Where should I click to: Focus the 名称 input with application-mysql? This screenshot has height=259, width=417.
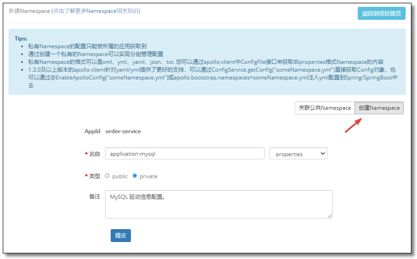point(185,154)
